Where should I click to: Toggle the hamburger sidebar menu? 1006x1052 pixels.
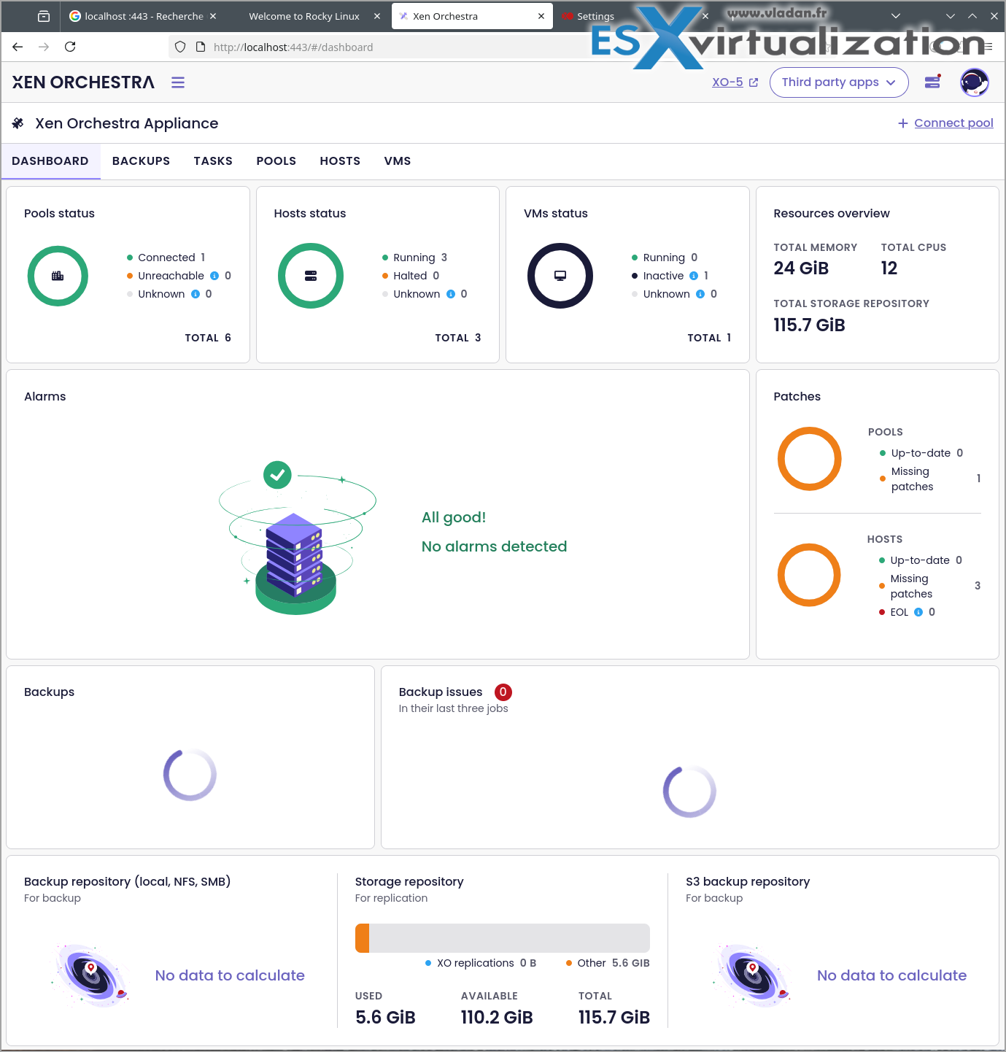(178, 82)
